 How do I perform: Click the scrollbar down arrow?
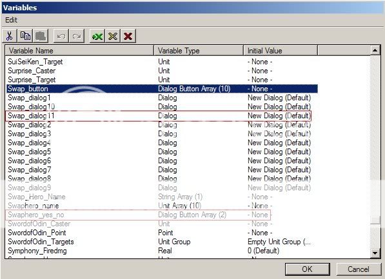[375, 253]
